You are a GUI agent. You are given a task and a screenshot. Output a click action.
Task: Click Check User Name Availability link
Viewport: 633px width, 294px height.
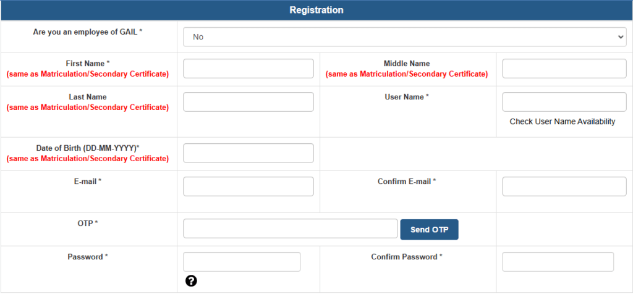tap(562, 122)
